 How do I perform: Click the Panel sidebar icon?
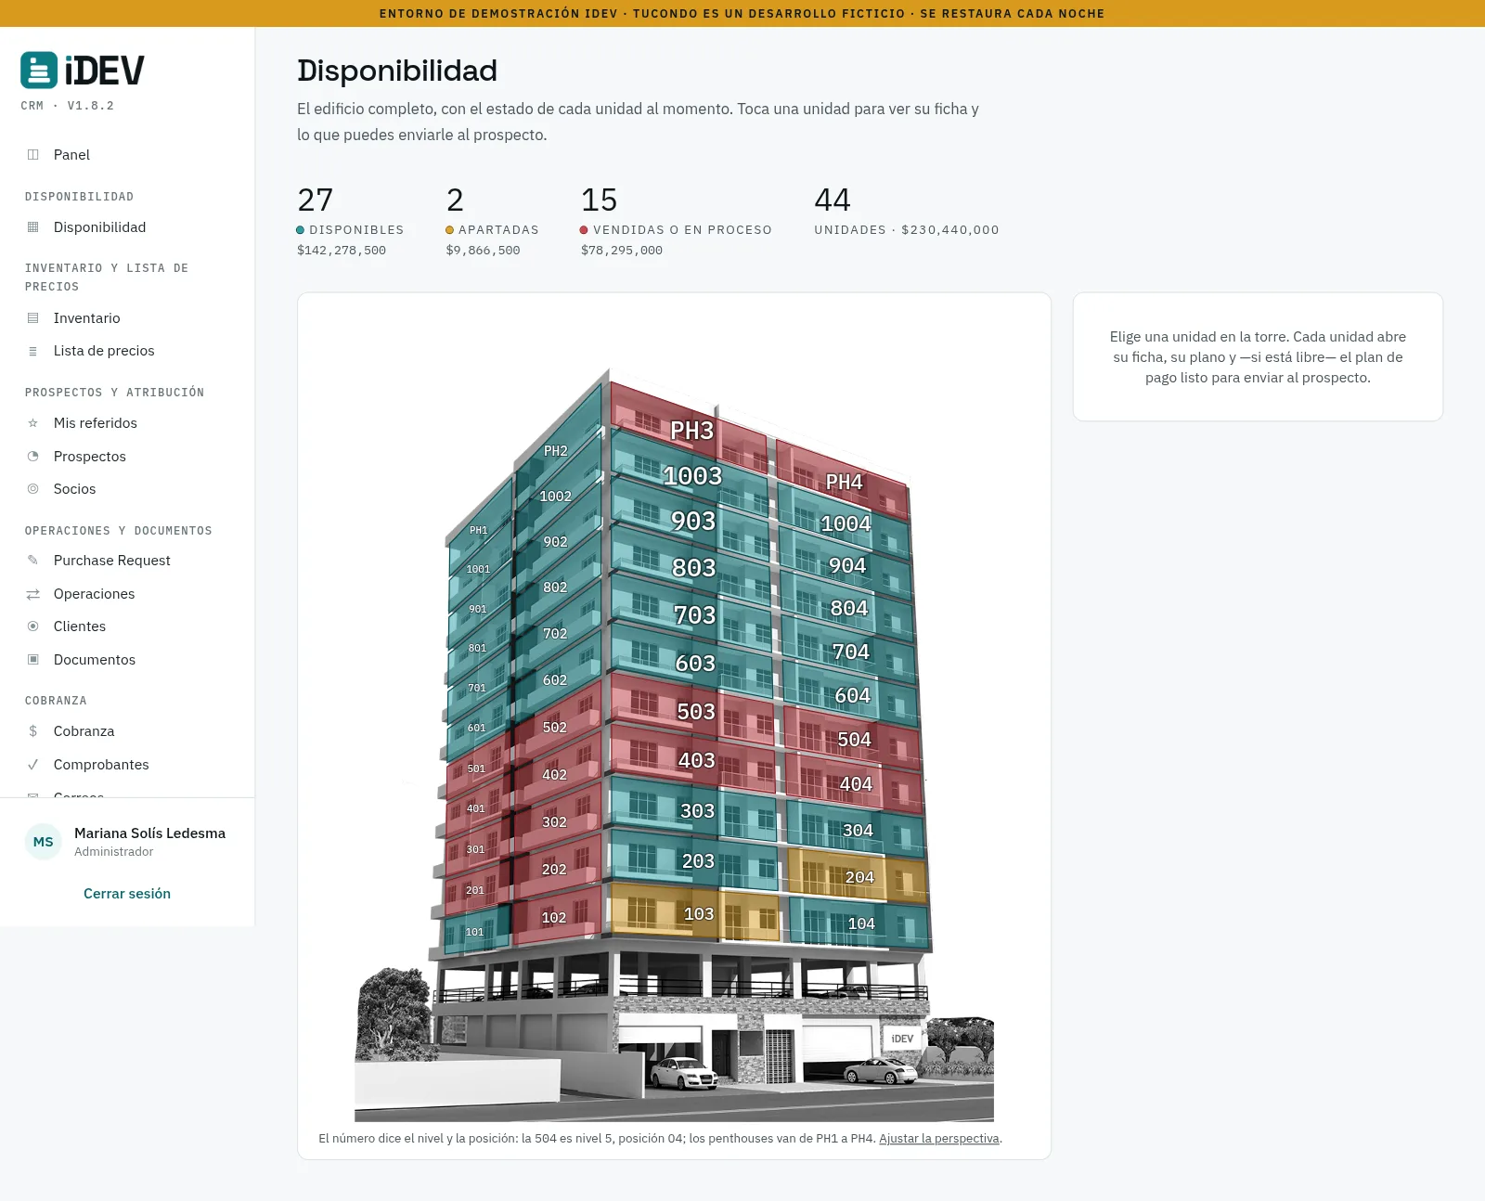click(33, 155)
